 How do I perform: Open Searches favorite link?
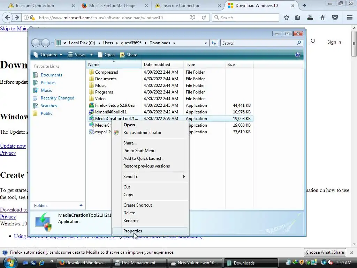pyautogui.click(x=49, y=106)
